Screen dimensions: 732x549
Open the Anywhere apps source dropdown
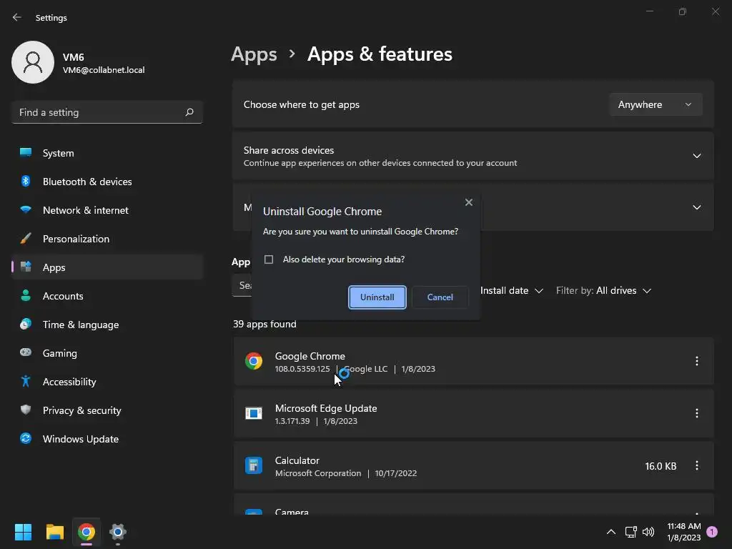[656, 104]
